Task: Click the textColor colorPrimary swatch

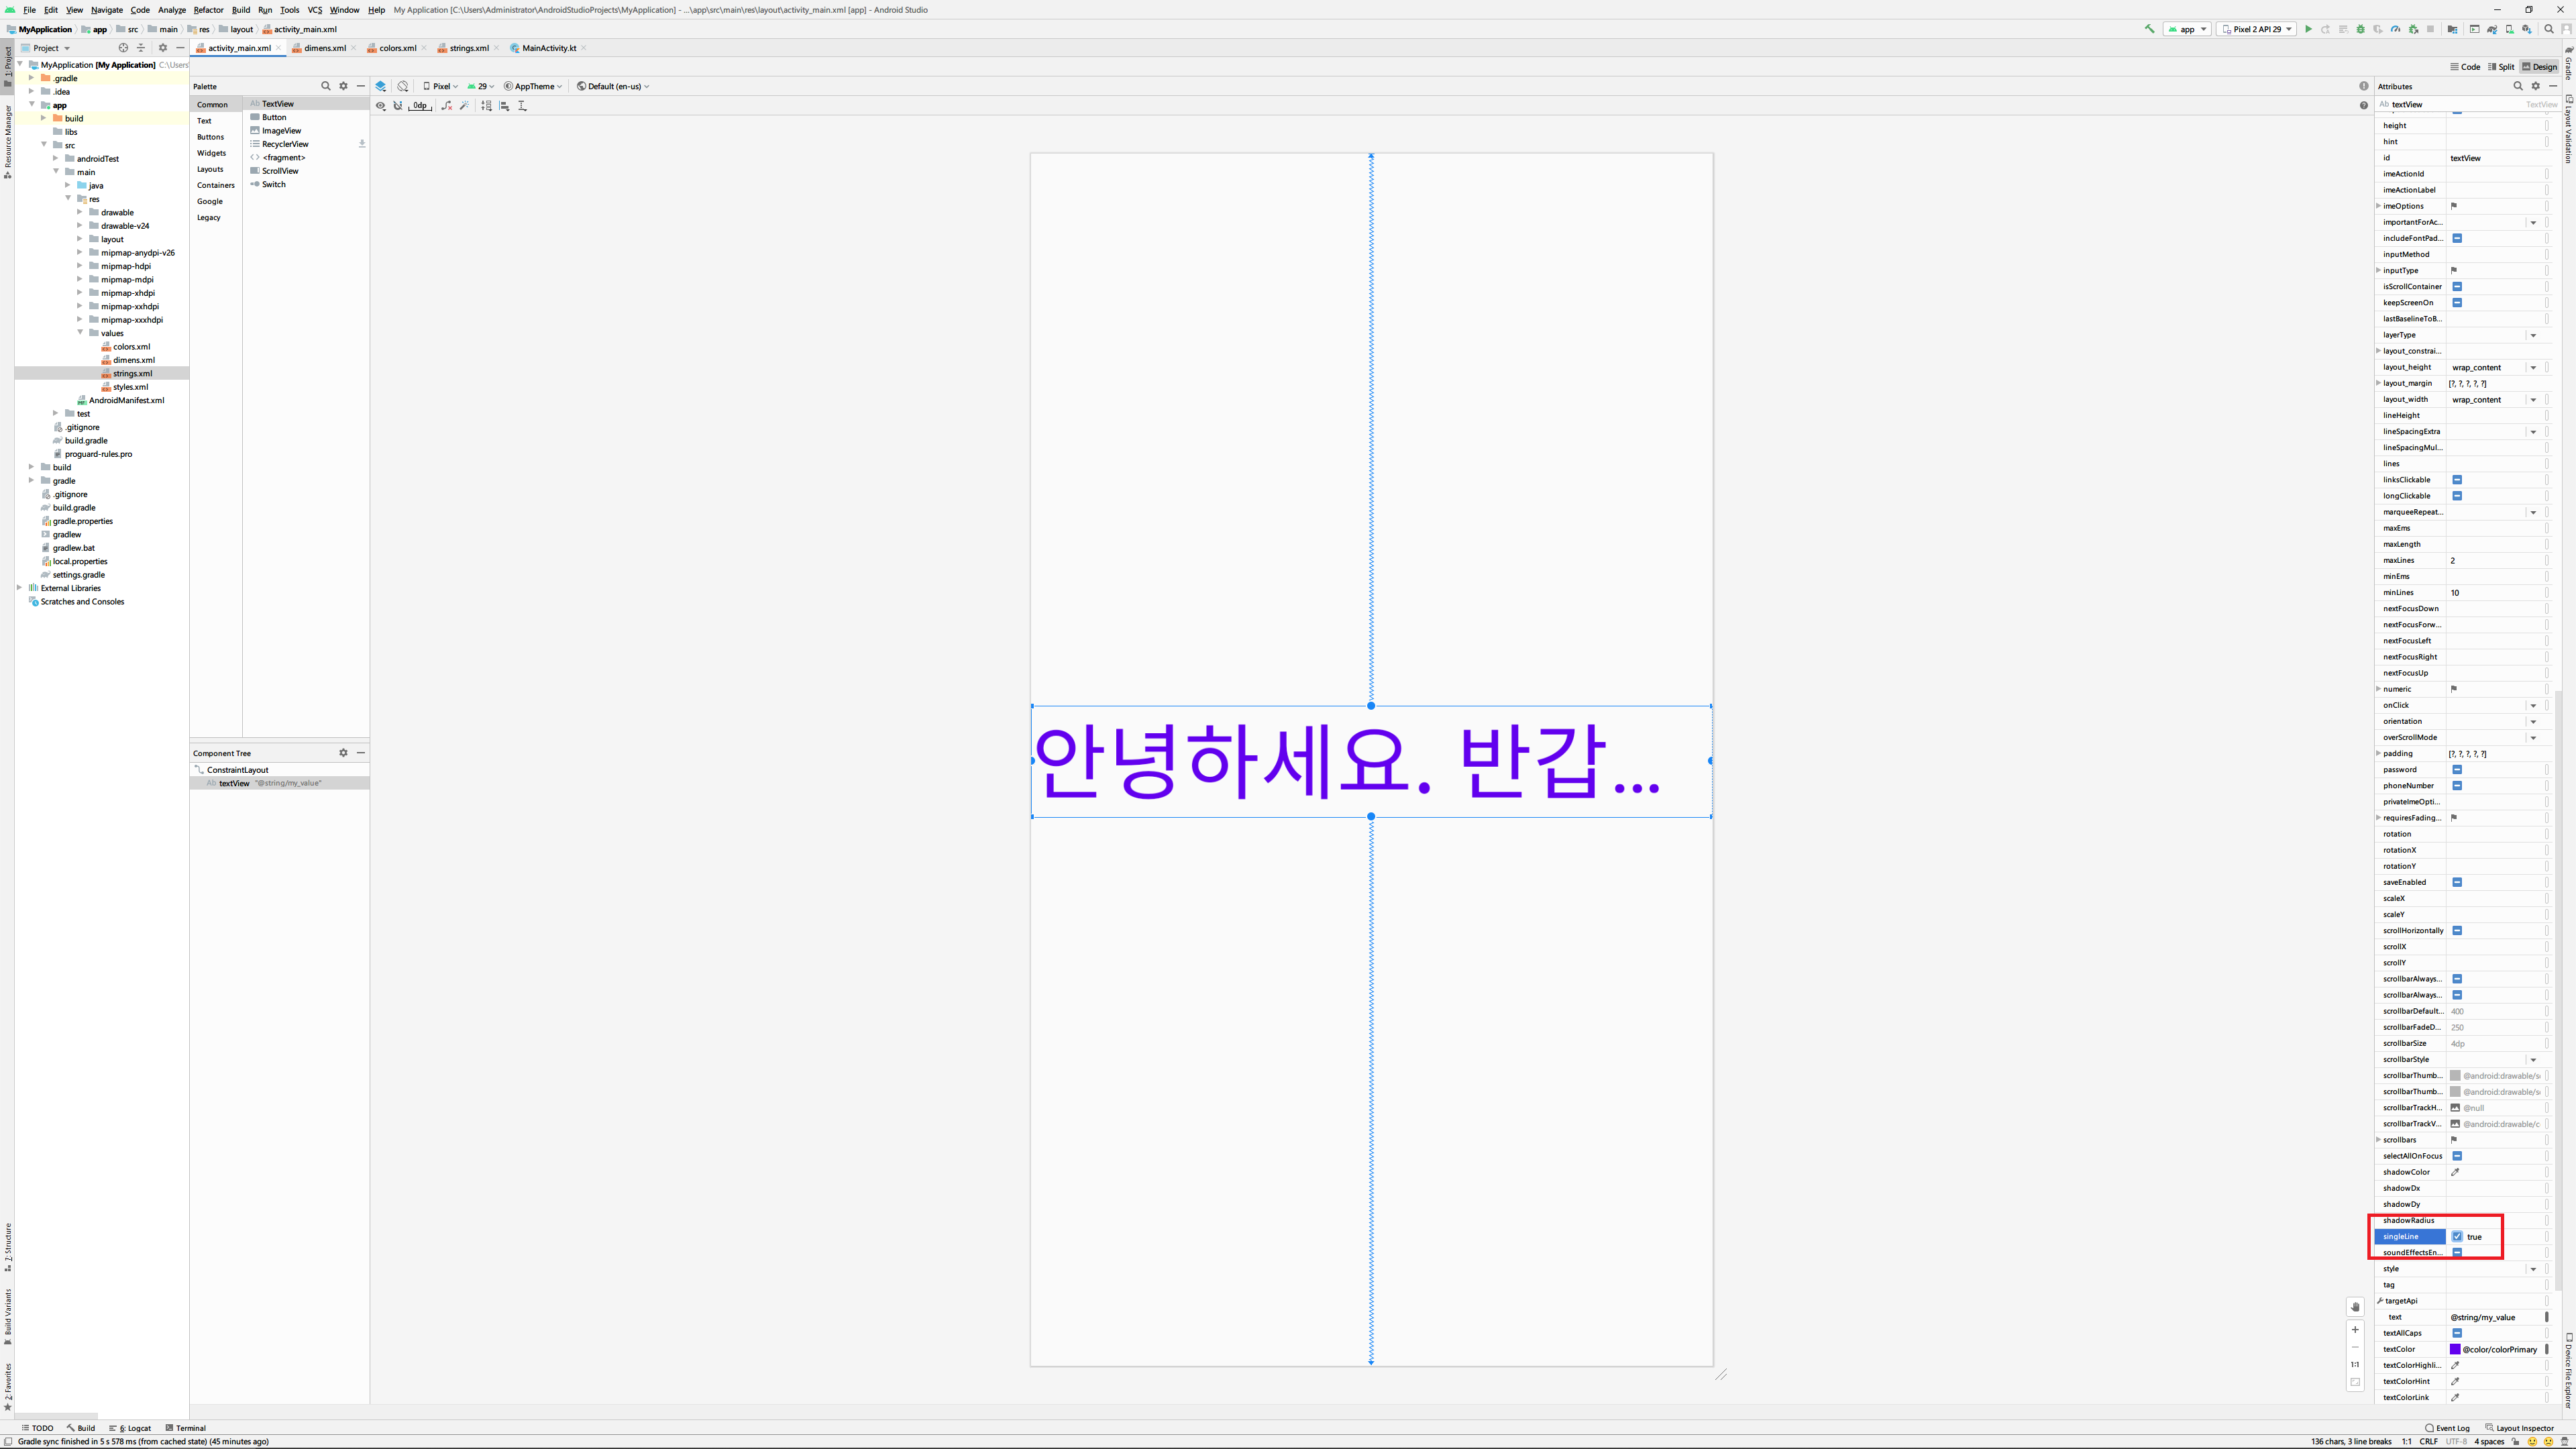Action: click(2455, 1349)
